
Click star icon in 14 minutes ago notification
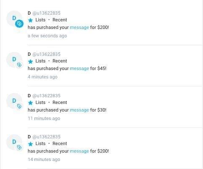click(x=30, y=144)
